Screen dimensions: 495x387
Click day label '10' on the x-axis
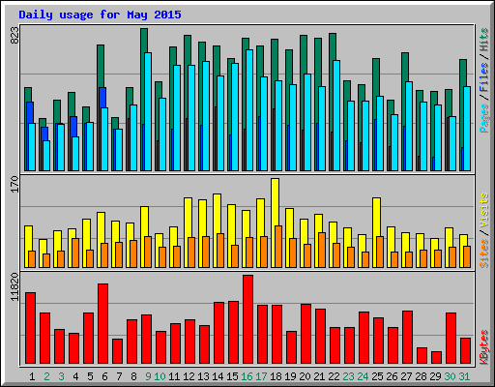[x=160, y=376]
